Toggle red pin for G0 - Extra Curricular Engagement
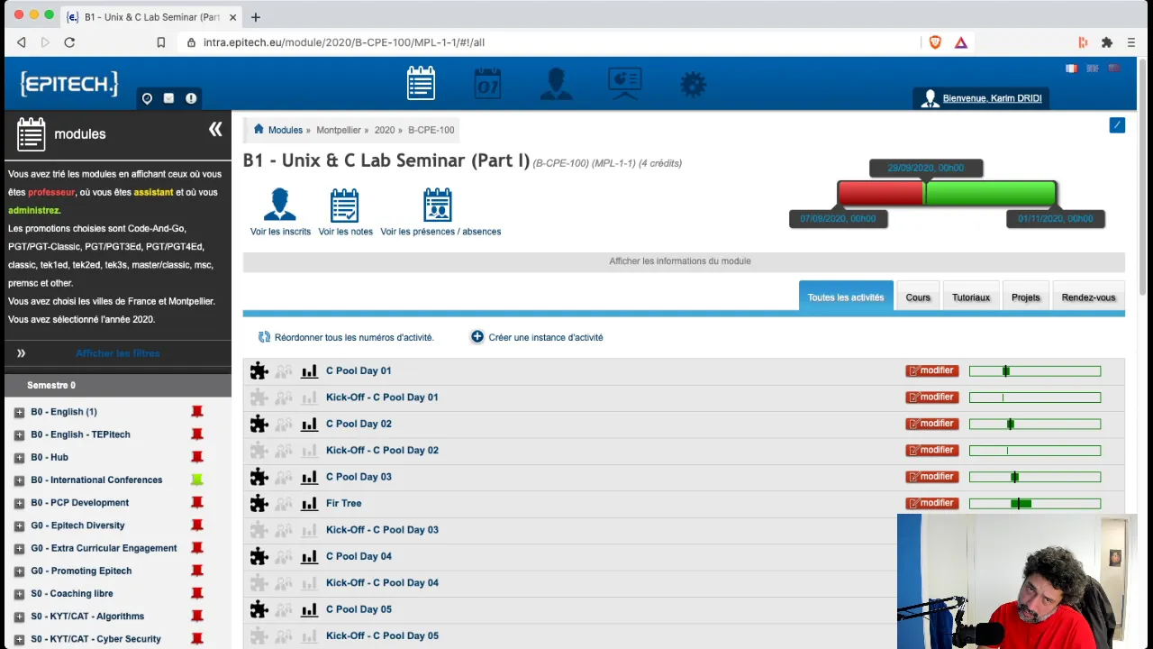The image size is (1153, 649). pos(197,548)
